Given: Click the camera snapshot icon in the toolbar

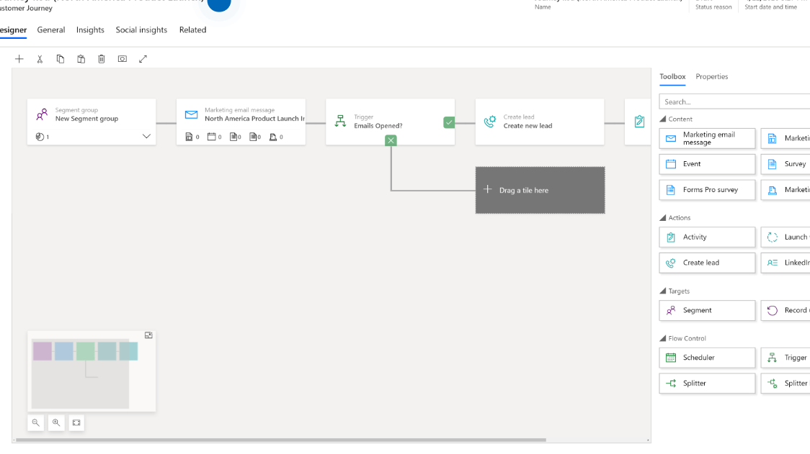Looking at the screenshot, I should click(x=122, y=58).
